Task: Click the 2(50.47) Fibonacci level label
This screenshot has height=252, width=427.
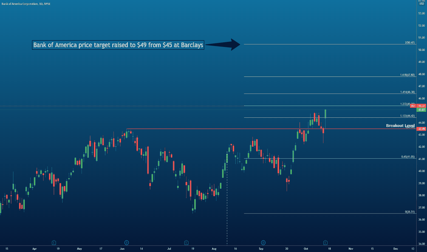Action: click(x=410, y=43)
